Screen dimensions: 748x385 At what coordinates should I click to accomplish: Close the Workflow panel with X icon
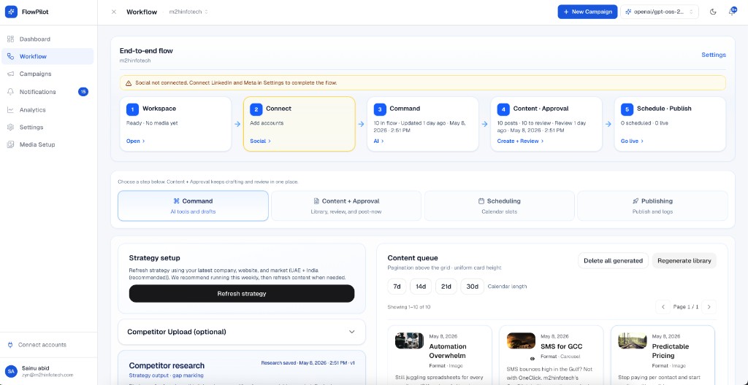(113, 12)
